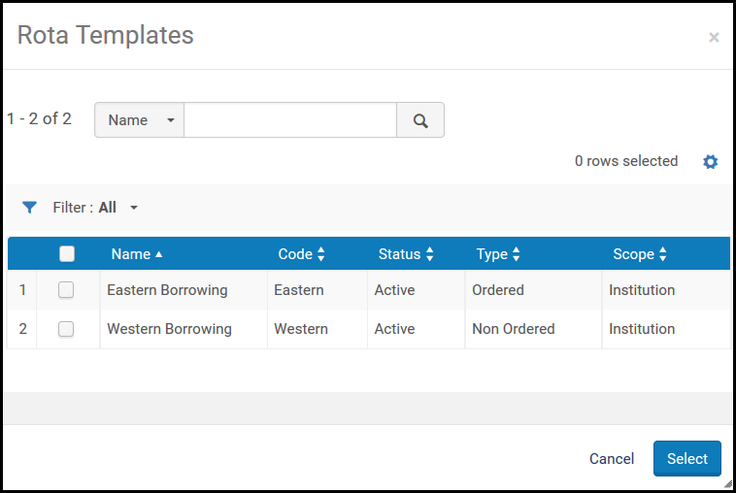
Task: Click the Select button
Action: coord(686,459)
